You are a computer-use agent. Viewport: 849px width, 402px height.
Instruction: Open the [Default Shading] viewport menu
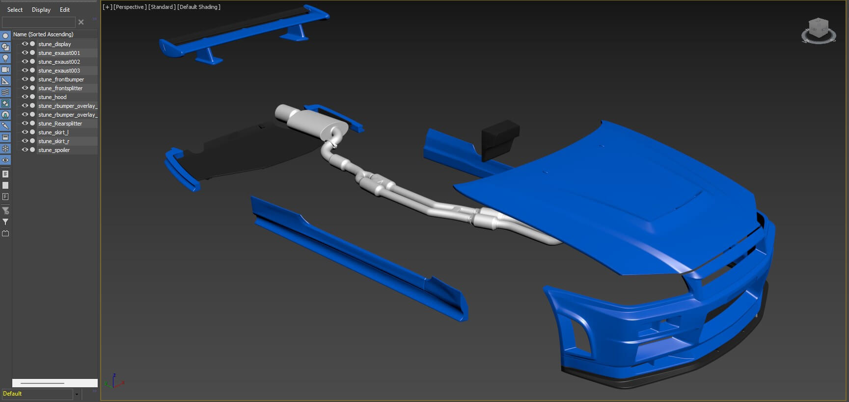pyautogui.click(x=199, y=7)
